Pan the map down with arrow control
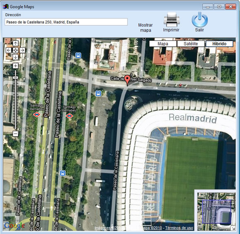The image size is (240, 234). 15,57
